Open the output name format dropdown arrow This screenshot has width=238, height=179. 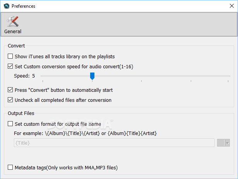click(228, 143)
